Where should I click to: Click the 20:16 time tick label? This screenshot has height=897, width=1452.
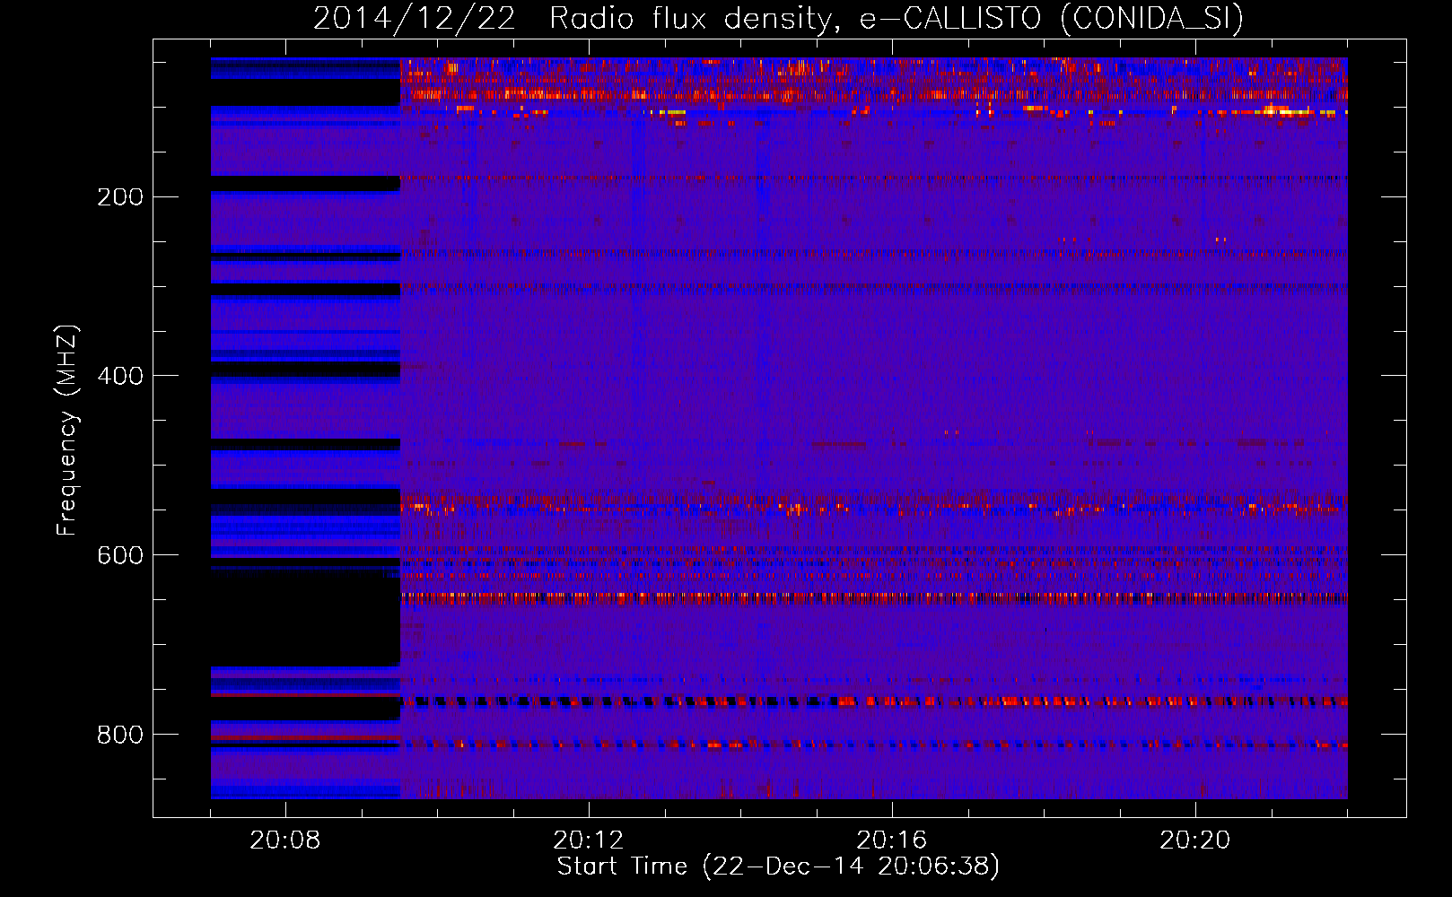[892, 840]
